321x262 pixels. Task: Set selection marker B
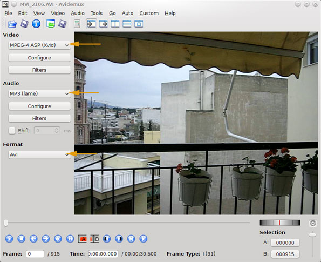(94, 239)
